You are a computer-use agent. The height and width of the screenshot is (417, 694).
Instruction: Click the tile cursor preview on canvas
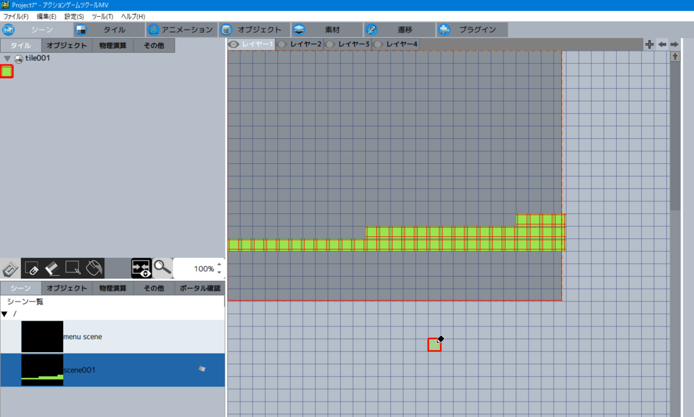434,345
